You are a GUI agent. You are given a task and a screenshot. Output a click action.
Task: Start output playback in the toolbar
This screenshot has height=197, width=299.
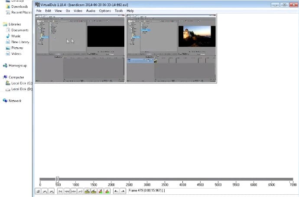point(52,191)
